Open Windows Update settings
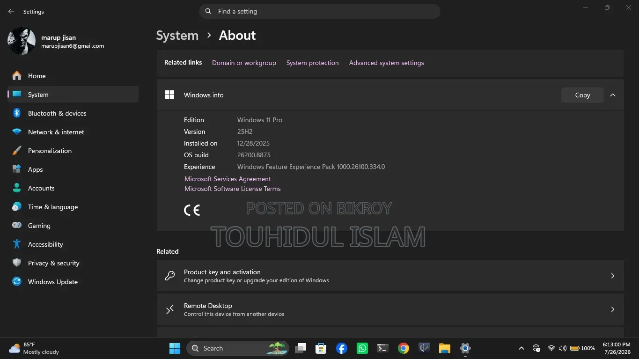Viewport: 639px width, 359px height. coord(73,282)
